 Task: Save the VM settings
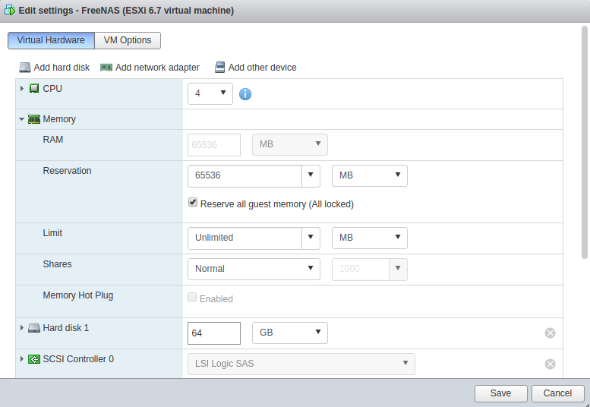coord(501,393)
